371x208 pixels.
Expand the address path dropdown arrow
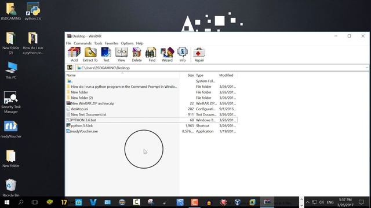tap(366, 68)
